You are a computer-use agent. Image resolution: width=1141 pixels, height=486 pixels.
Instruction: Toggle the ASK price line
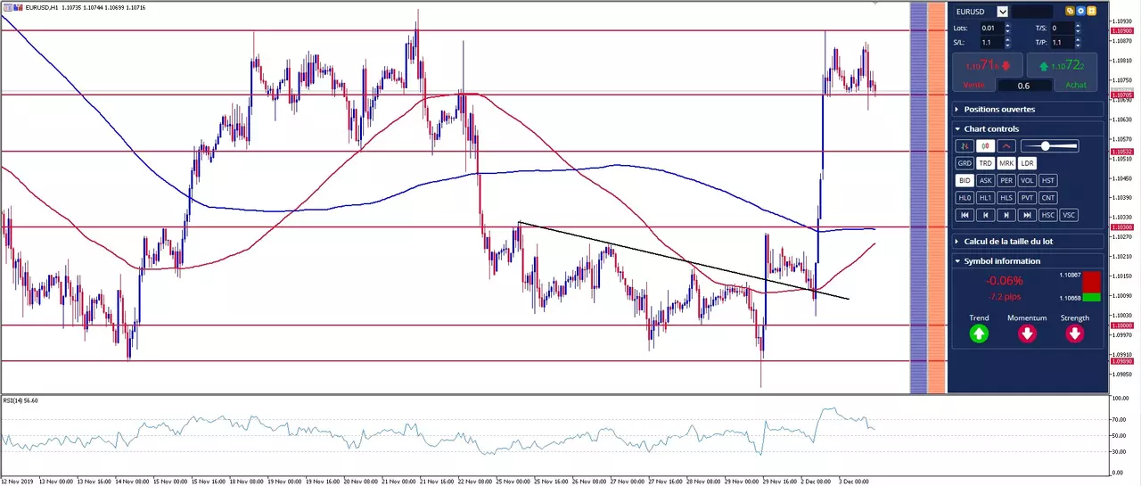pyautogui.click(x=985, y=180)
